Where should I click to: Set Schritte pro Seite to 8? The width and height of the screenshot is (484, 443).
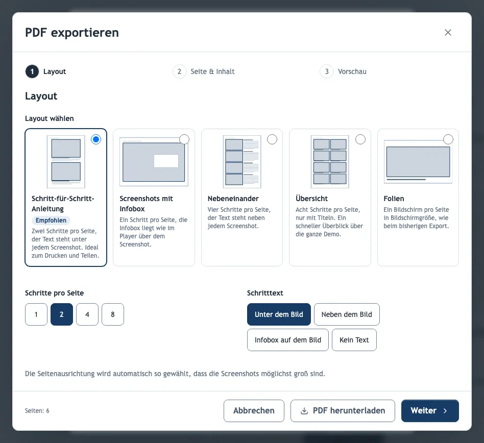click(x=113, y=314)
